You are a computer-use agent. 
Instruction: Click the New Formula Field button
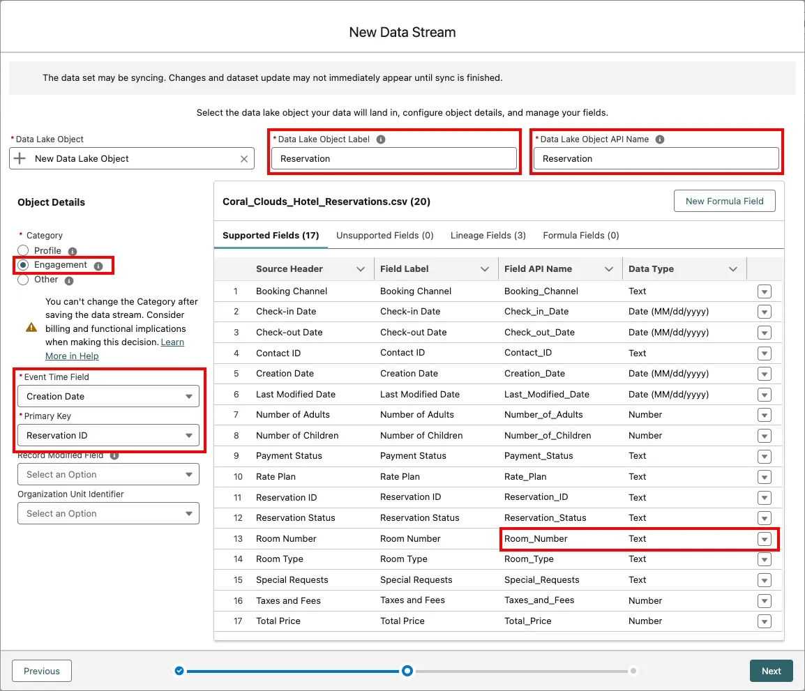click(x=724, y=201)
